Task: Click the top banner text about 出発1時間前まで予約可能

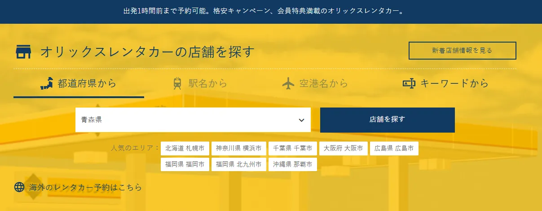Action: [x=264, y=10]
